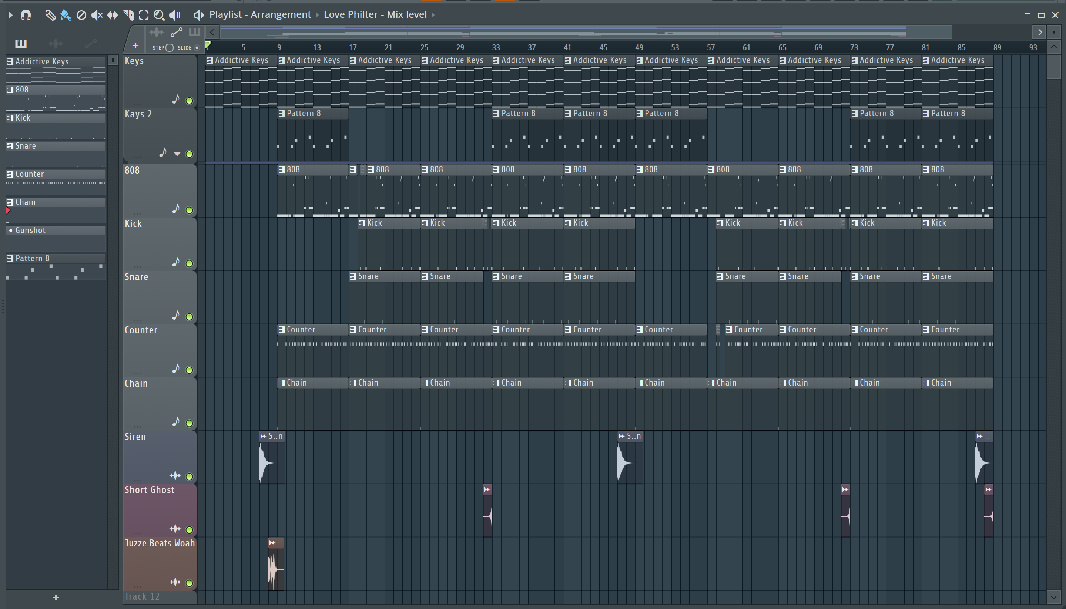Viewport: 1066px width, 609px height.
Task: Click the speaker icon before Playlist title
Action: coord(198,15)
